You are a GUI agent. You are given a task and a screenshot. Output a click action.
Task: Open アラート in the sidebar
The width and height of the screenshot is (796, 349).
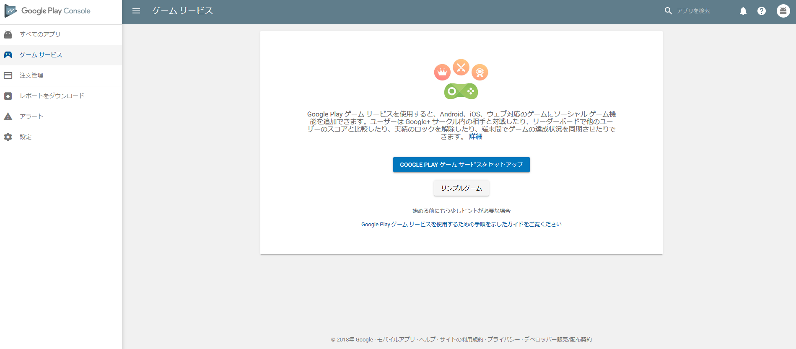(61, 116)
